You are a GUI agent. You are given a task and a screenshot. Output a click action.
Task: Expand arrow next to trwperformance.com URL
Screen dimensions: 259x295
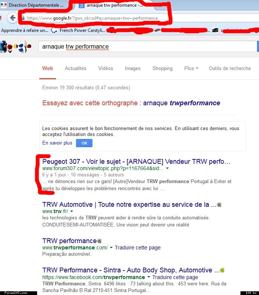111,248
